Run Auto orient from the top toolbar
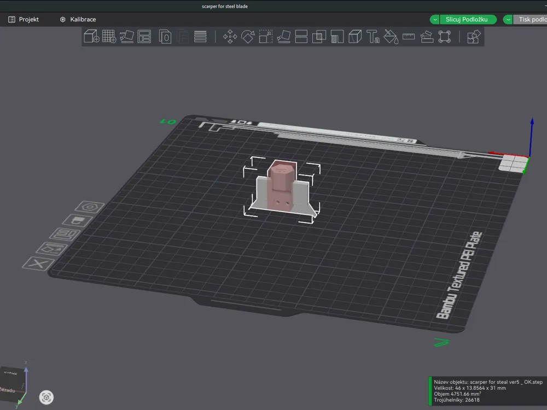The height and width of the screenshot is (410, 547). coord(127,37)
